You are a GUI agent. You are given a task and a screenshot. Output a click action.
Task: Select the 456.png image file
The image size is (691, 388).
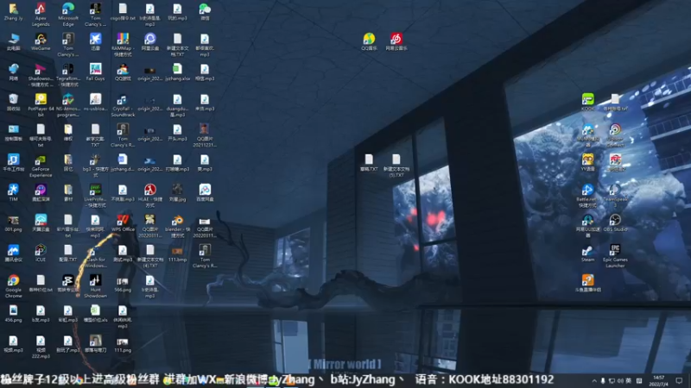tap(13, 314)
